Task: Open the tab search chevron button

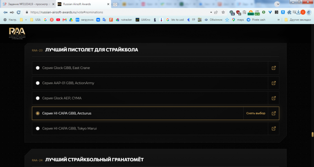Action: [277, 4]
